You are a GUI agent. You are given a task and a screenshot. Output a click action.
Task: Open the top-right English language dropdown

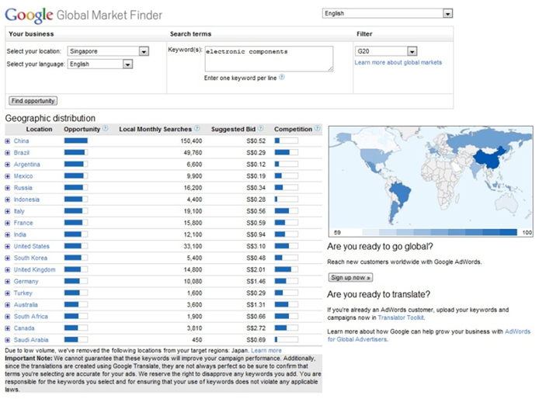coord(447,14)
